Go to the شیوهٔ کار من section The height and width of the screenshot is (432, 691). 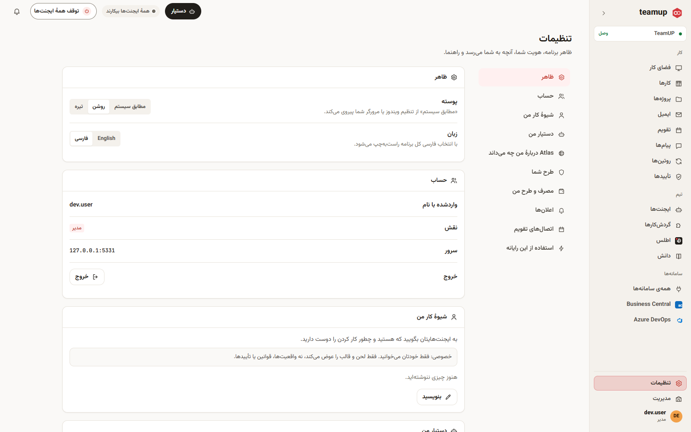point(524,115)
